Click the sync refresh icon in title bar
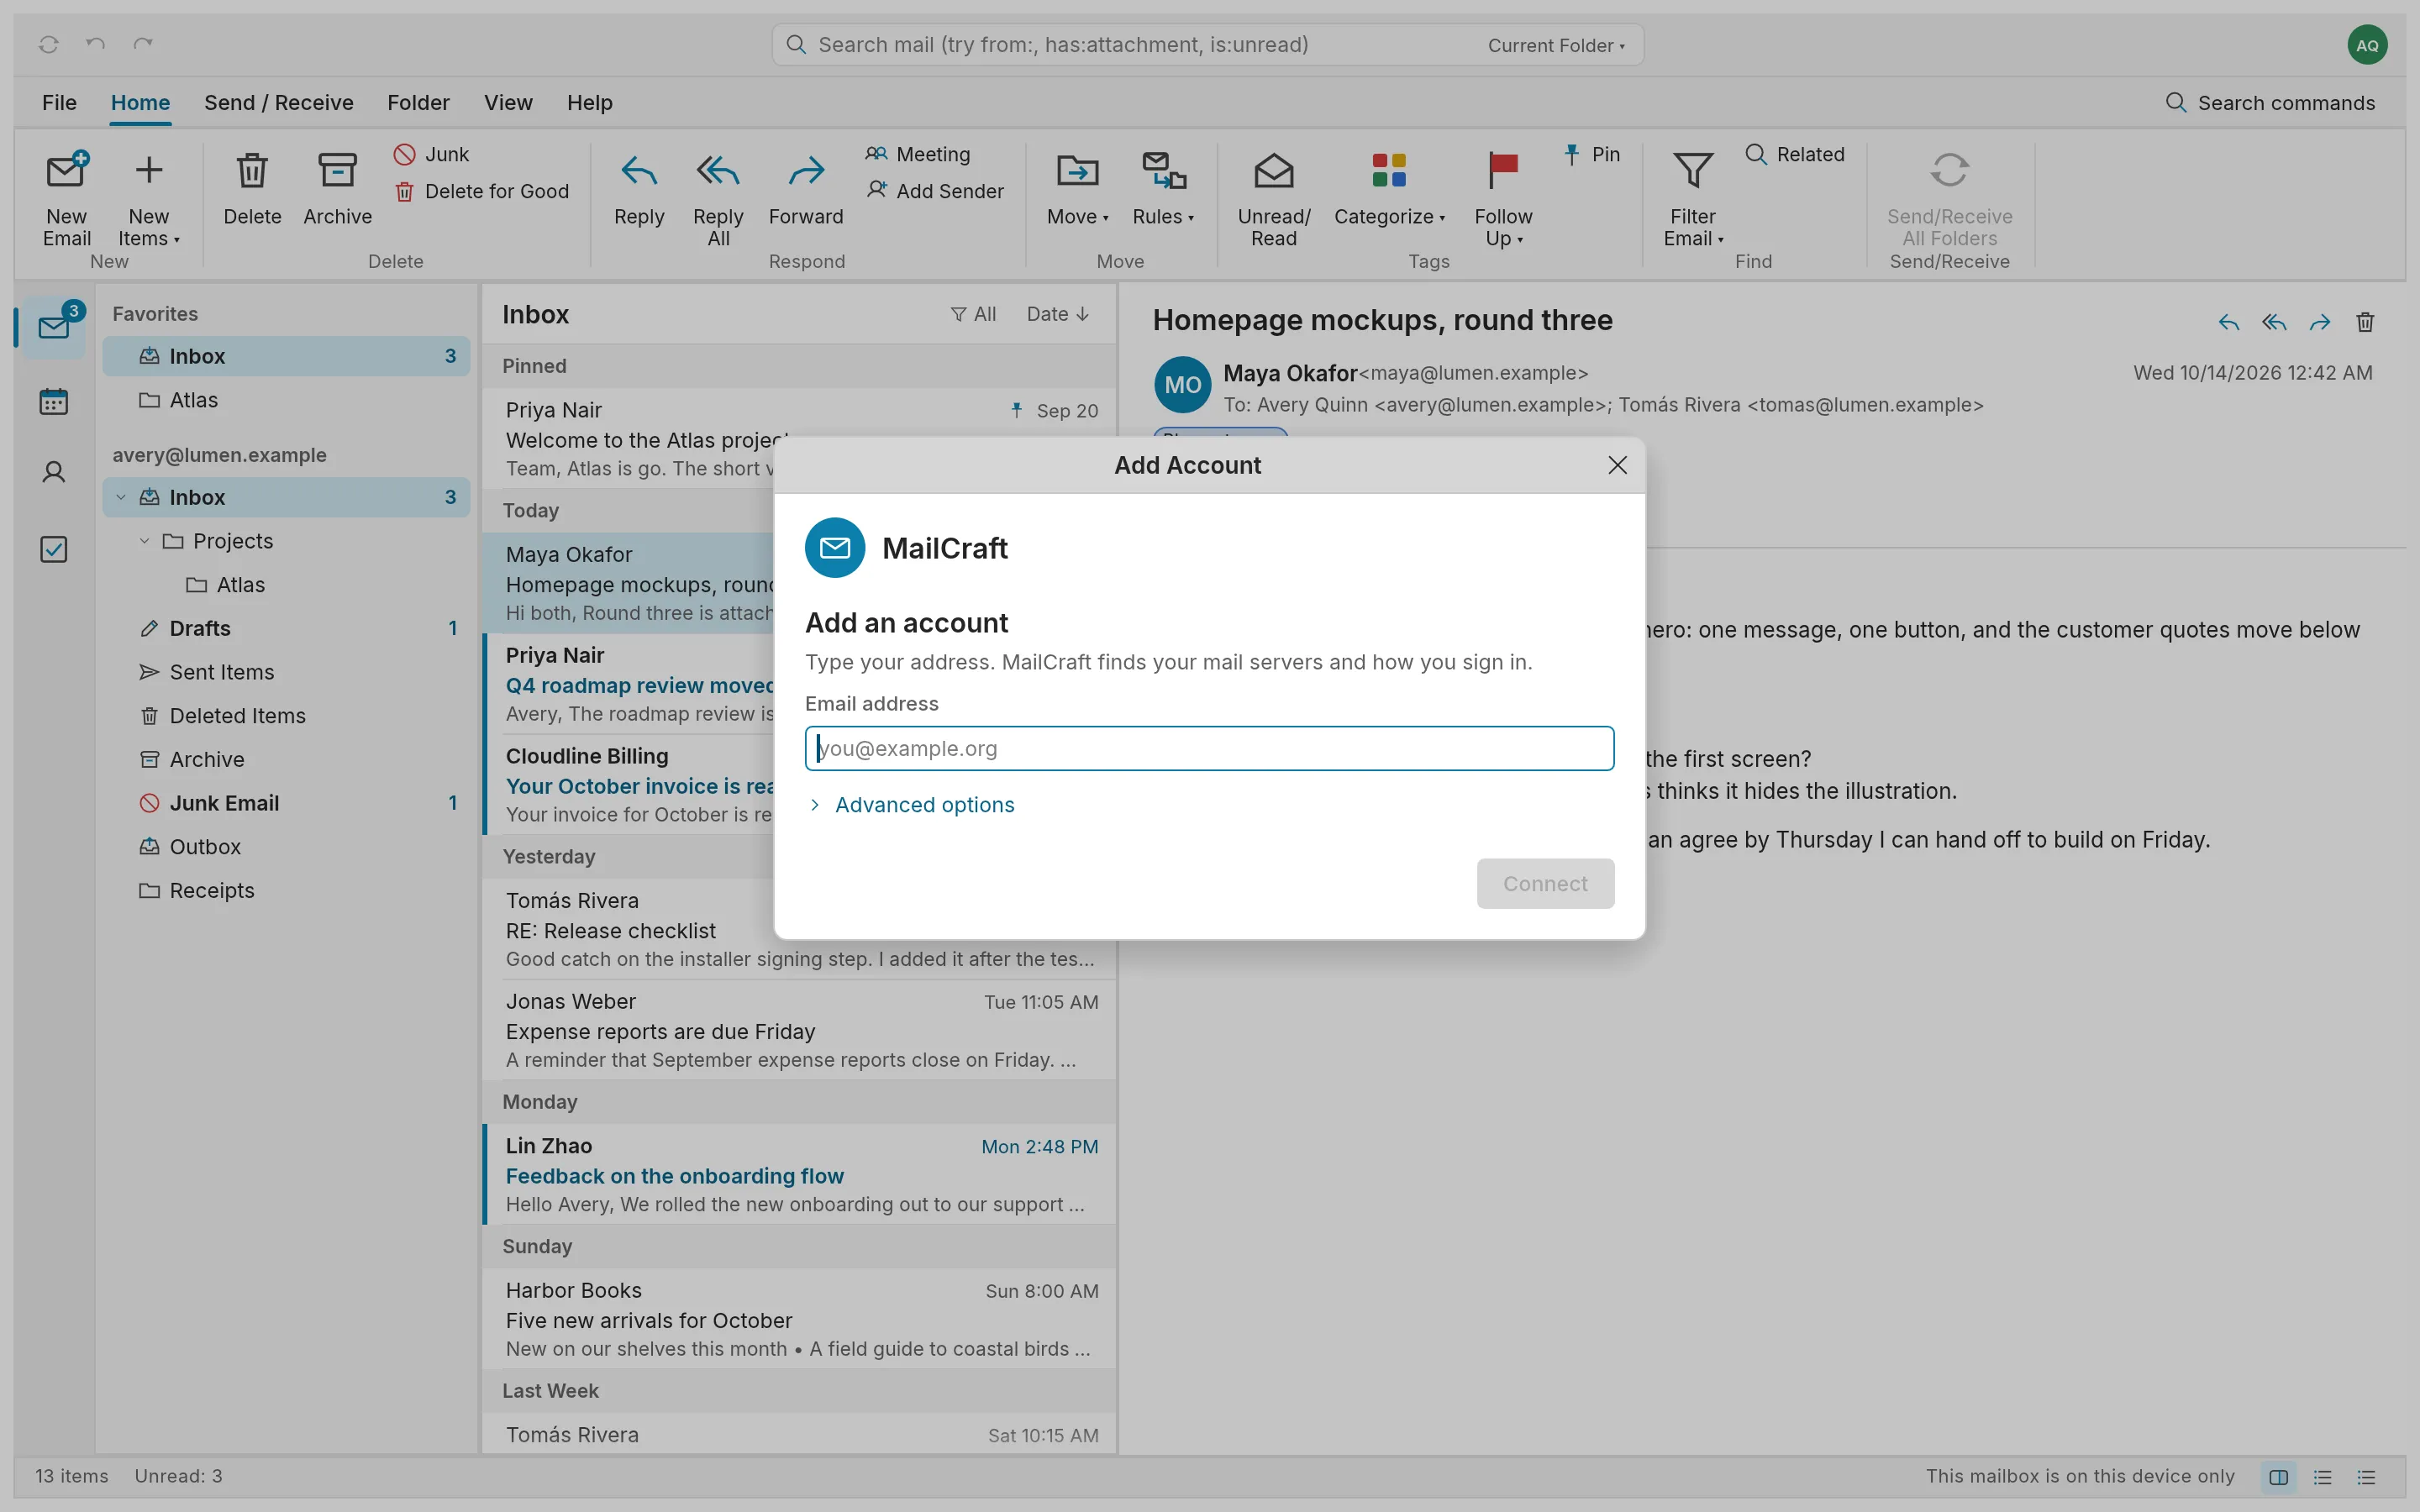Viewport: 2420px width, 1512px height. click(x=48, y=44)
